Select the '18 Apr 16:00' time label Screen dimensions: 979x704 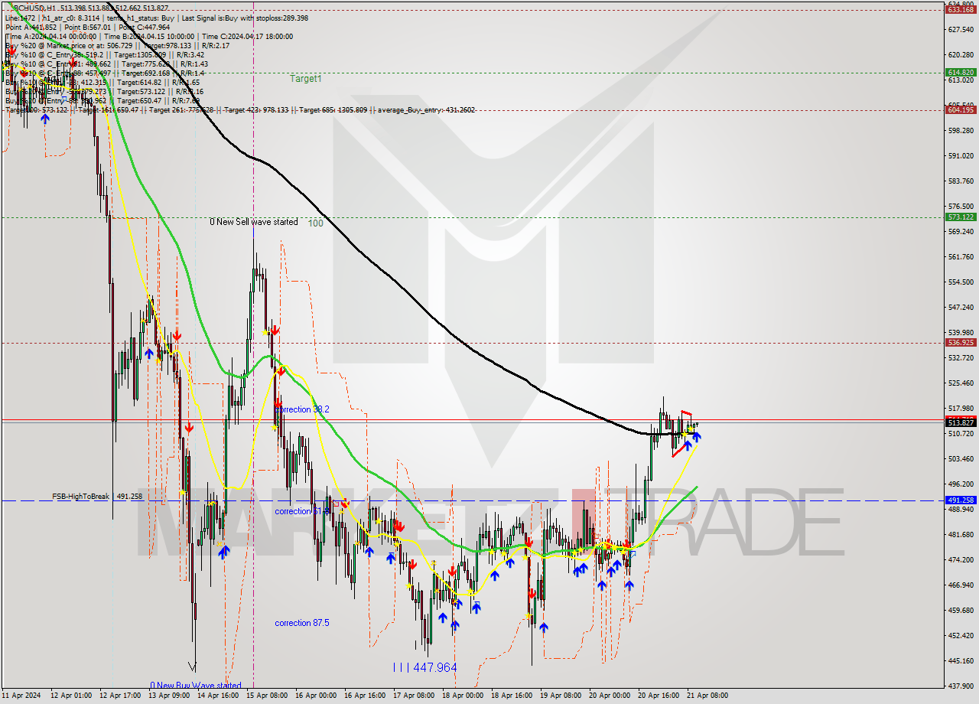point(511,696)
